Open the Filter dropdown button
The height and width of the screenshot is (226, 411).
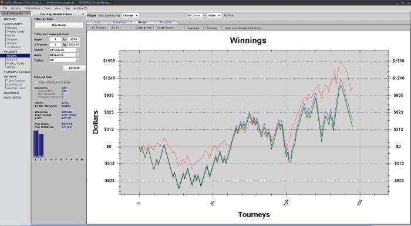point(214,15)
